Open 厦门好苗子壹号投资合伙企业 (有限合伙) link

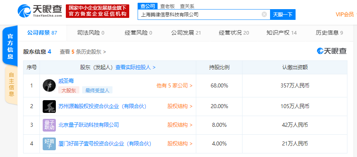point(105,143)
